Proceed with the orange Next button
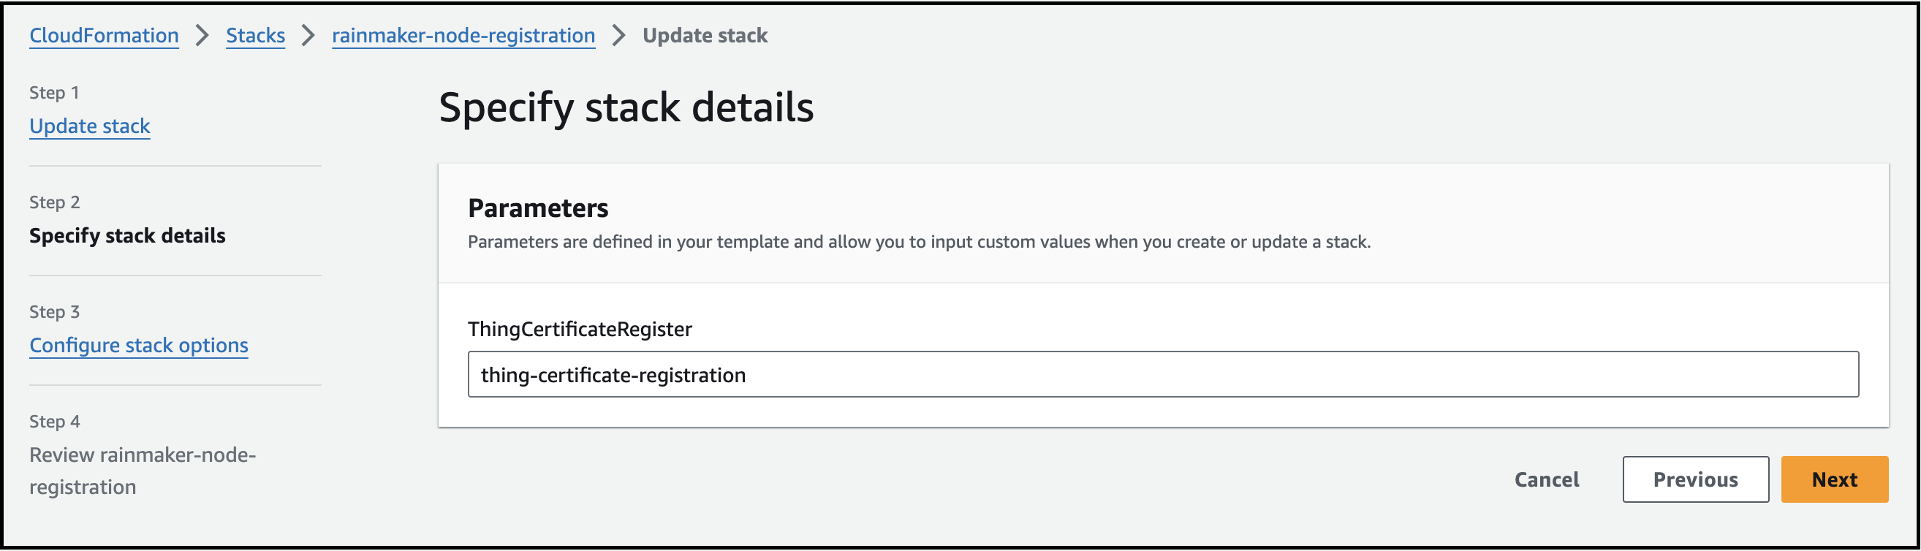Image resolution: width=1921 pixels, height=551 pixels. (1835, 479)
